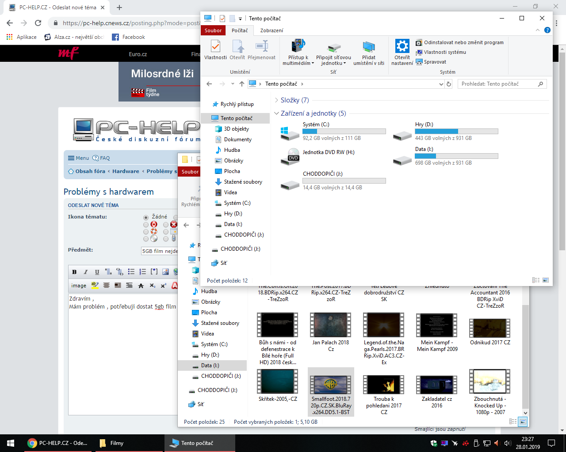Click Odinstalovat nebo změnit program

pos(463,42)
